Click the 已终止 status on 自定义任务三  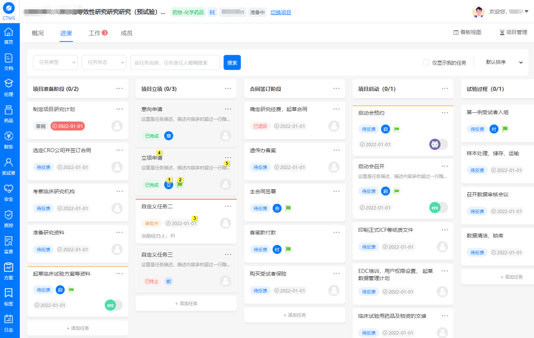[152, 282]
